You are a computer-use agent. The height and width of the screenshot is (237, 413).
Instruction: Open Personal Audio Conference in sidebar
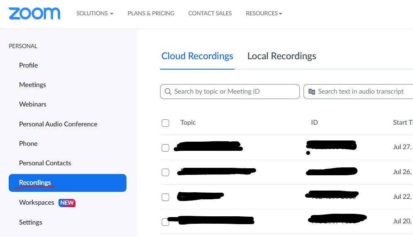58,124
